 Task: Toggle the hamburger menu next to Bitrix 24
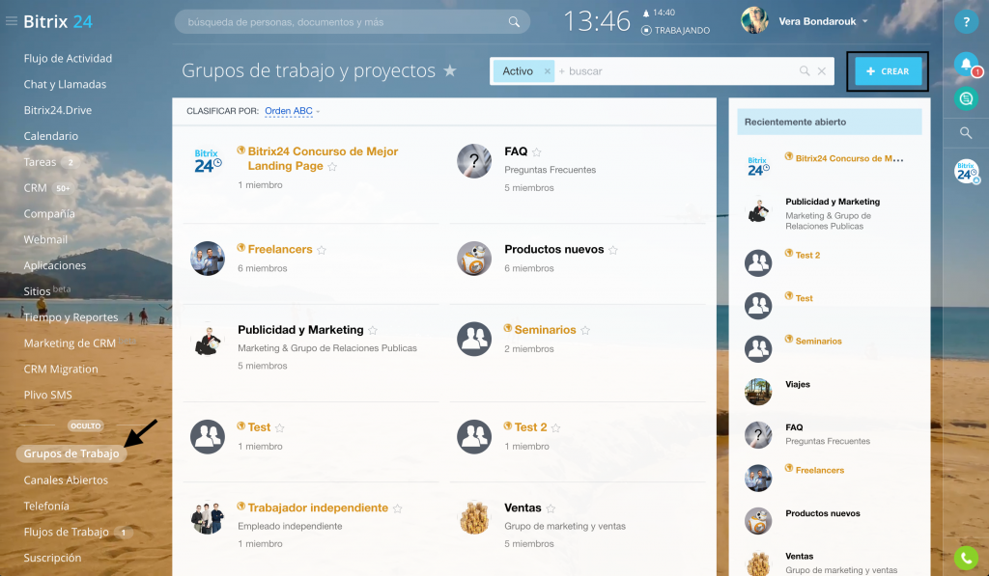(x=11, y=21)
